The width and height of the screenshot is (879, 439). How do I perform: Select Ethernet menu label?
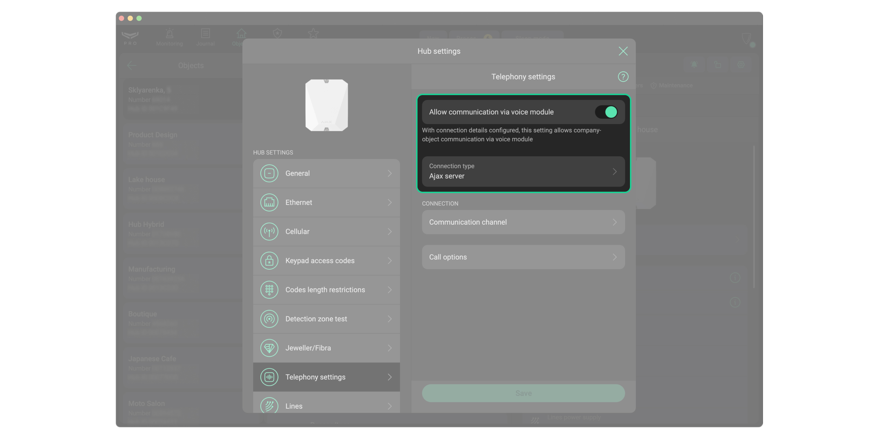tap(299, 202)
